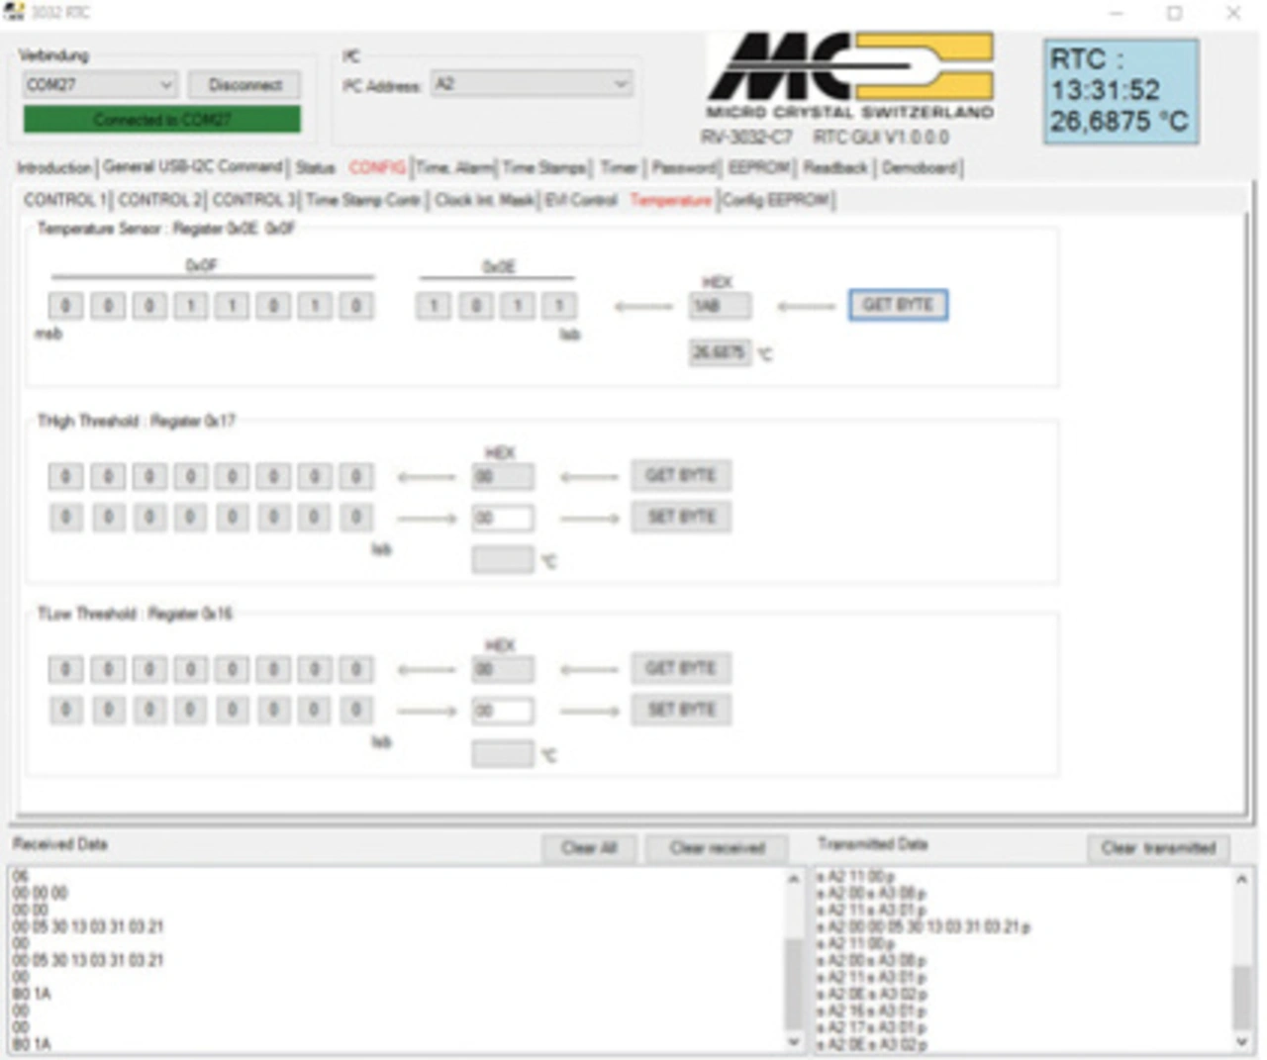Image resolution: width=1267 pixels, height=1060 pixels.
Task: Click the RTC time and temperature display
Action: 1120,91
